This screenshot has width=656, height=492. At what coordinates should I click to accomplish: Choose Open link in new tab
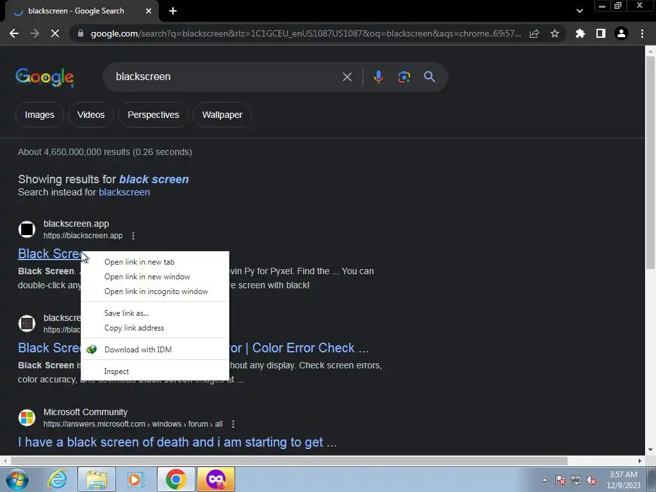[x=155, y=262]
